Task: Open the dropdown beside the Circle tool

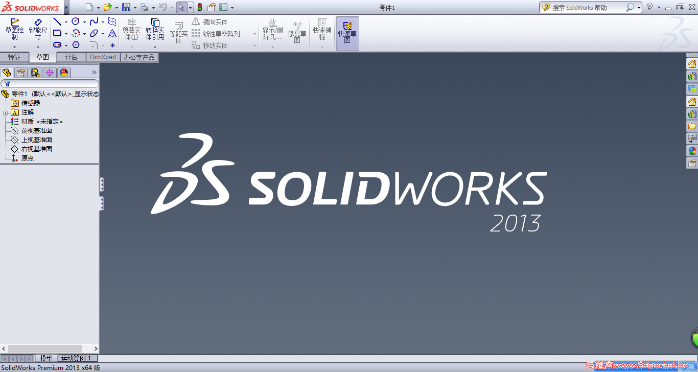Action: [x=84, y=22]
